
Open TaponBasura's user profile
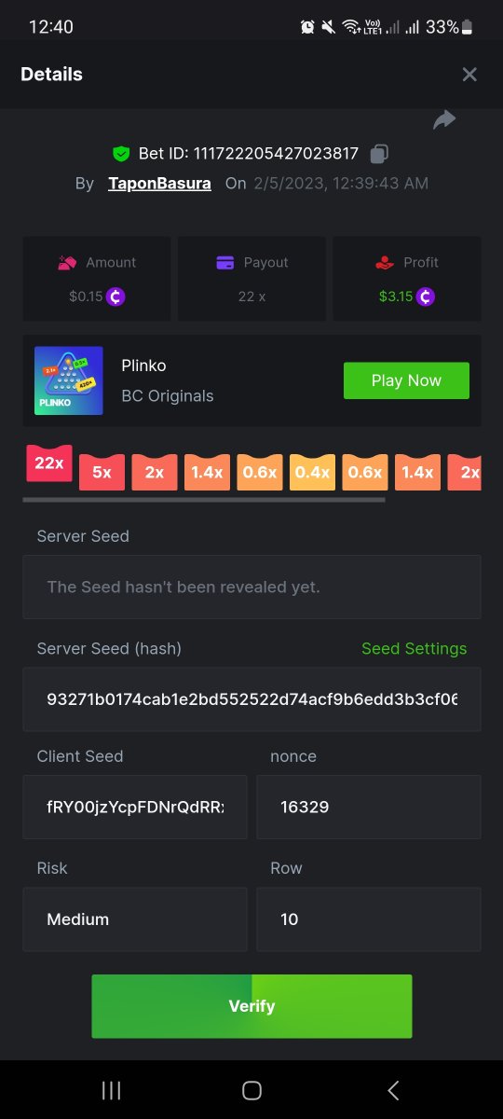(x=159, y=183)
